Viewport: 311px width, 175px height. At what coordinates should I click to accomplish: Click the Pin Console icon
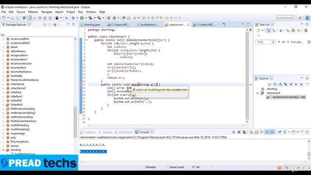pos(279,132)
